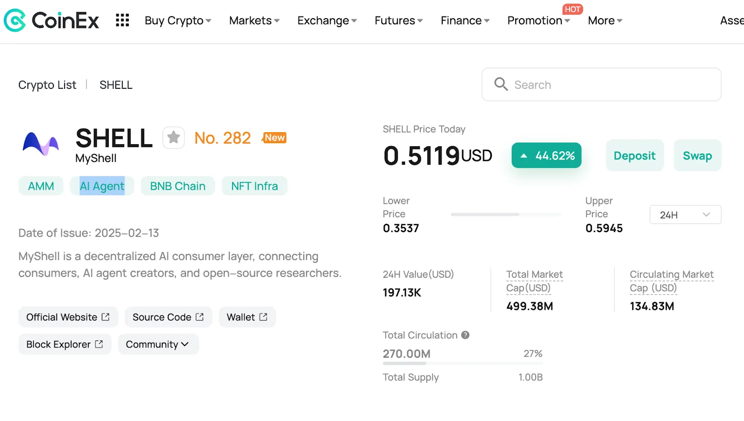Click the lower-upper price range bar
The height and width of the screenshot is (421, 744).
pyautogui.click(x=506, y=214)
